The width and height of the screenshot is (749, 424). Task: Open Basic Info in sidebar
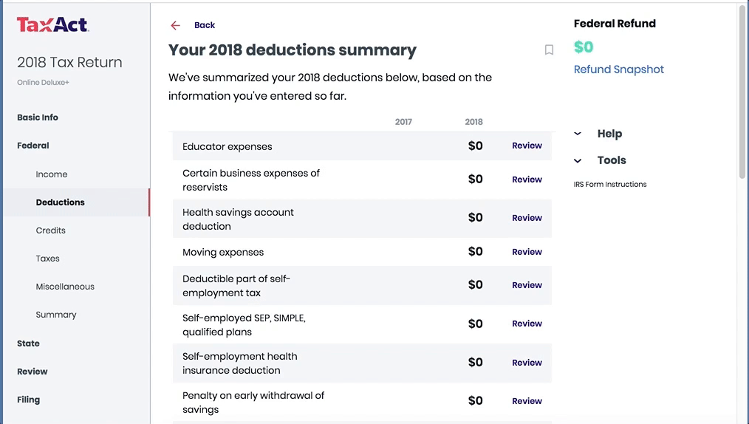tap(38, 117)
